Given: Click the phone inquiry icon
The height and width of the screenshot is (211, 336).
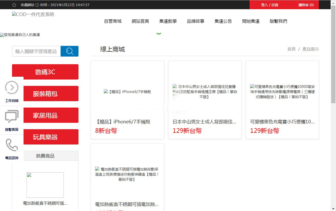Looking at the screenshot, I should point(12,145).
